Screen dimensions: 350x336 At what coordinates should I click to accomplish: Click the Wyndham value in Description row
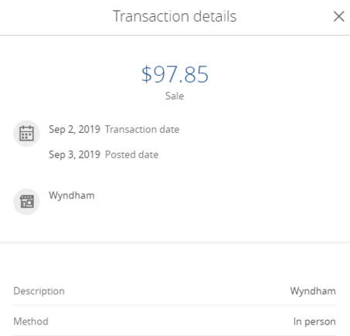[x=313, y=291]
